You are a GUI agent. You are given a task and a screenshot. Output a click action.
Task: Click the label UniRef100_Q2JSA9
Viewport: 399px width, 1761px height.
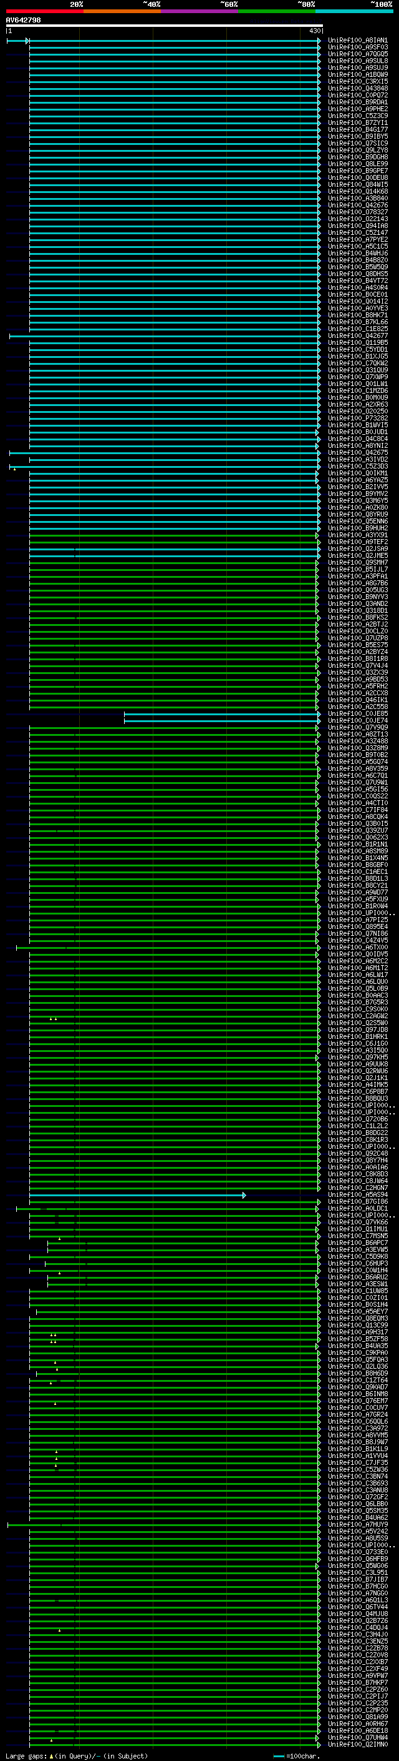pyautogui.click(x=357, y=549)
